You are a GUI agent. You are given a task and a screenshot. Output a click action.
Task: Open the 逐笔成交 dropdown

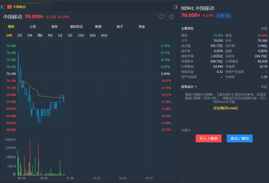click(189, 87)
